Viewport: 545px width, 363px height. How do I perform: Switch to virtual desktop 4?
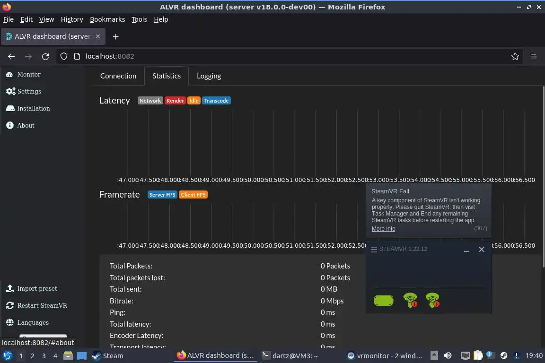pos(55,356)
